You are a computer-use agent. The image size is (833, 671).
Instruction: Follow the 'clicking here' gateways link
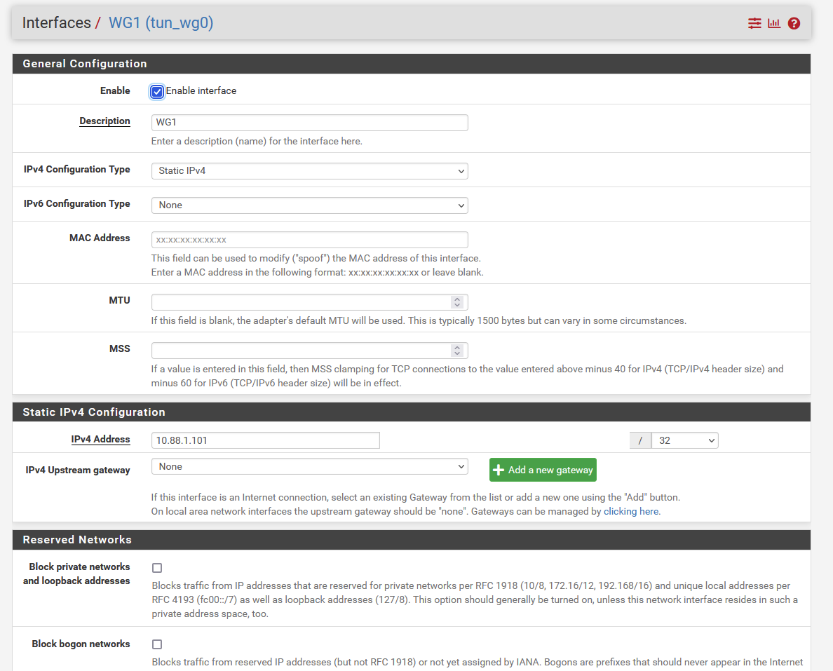[x=631, y=512]
